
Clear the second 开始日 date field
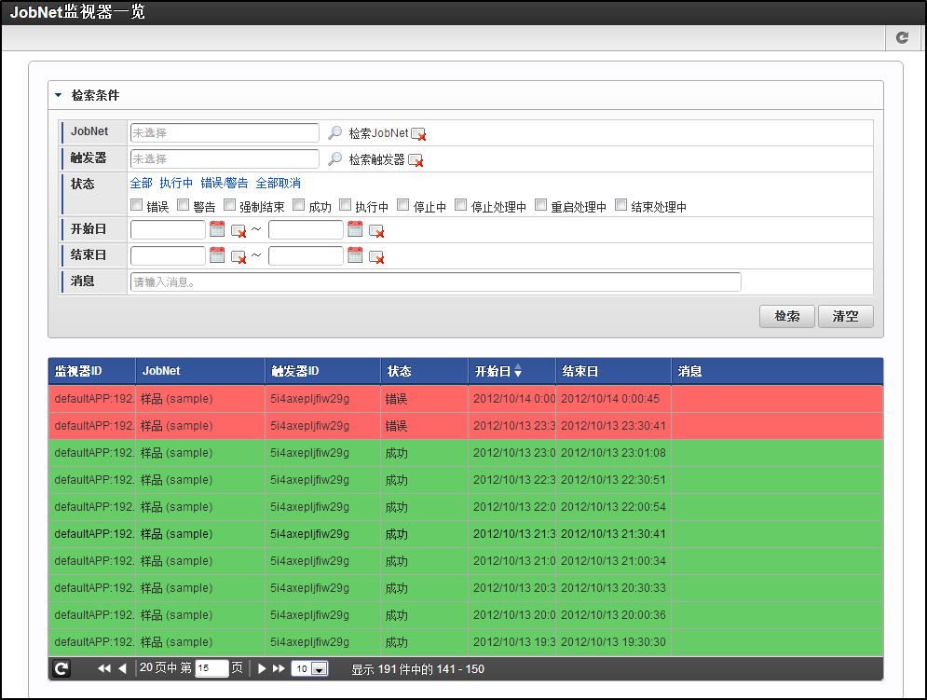(x=376, y=231)
